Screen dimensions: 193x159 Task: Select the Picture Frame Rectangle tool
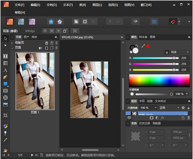pyautogui.click(x=5, y=91)
